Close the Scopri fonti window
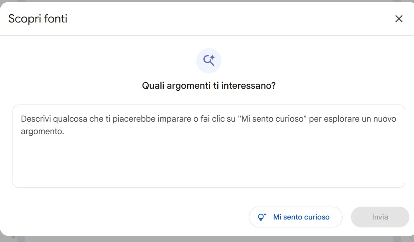Viewport: 414px width, 242px height. (399, 19)
